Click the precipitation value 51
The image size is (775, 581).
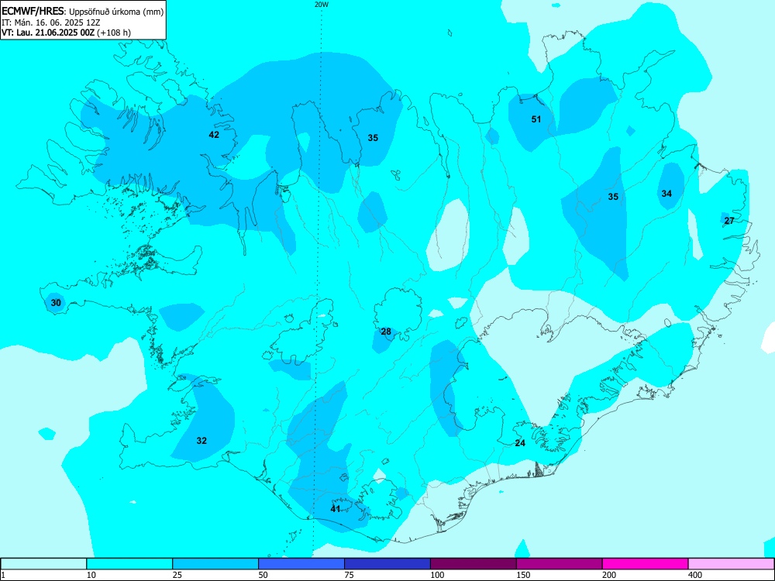[x=536, y=119]
